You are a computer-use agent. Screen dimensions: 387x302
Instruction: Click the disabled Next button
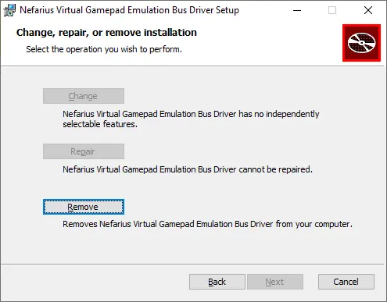pos(275,282)
